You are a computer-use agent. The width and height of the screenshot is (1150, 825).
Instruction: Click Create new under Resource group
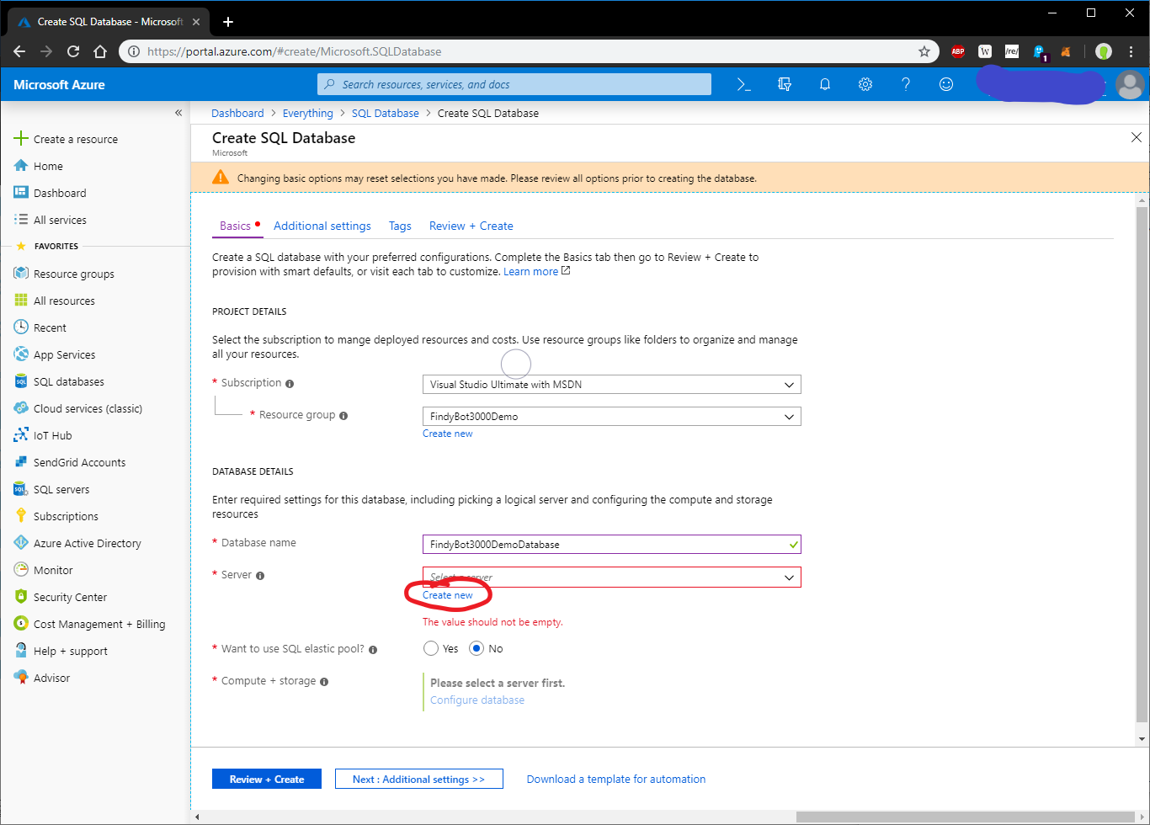click(448, 434)
